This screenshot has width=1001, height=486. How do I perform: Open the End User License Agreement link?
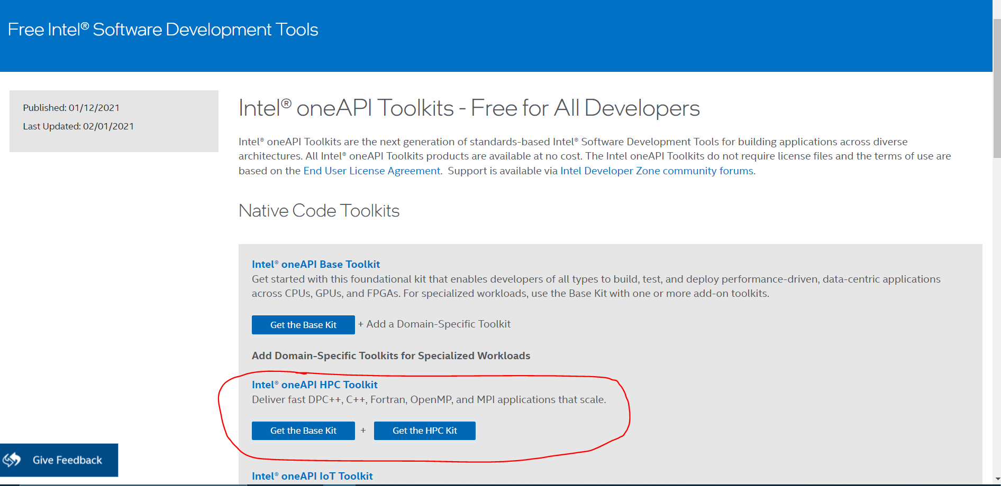(x=371, y=171)
